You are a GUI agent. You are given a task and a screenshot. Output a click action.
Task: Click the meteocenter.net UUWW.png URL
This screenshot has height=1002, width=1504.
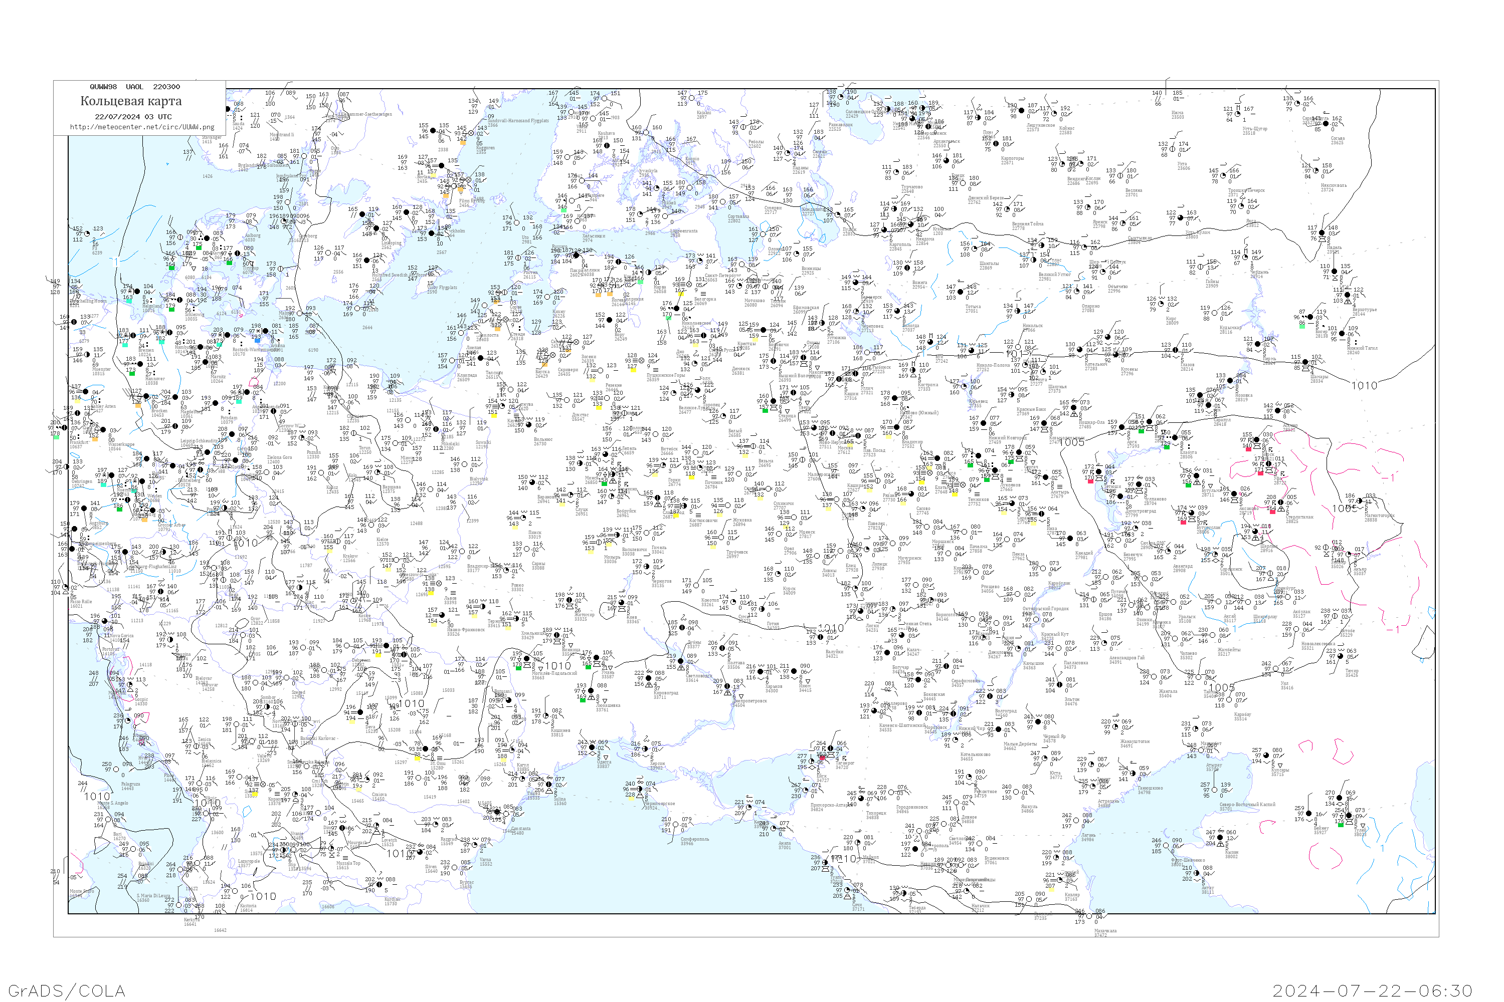click(142, 127)
